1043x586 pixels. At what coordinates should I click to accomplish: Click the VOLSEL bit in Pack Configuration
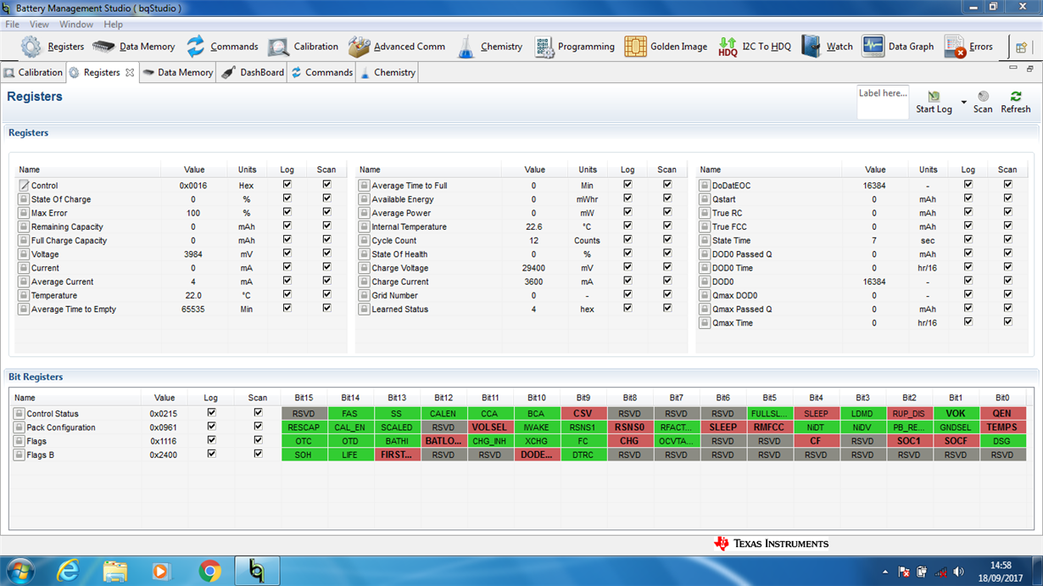pos(489,427)
